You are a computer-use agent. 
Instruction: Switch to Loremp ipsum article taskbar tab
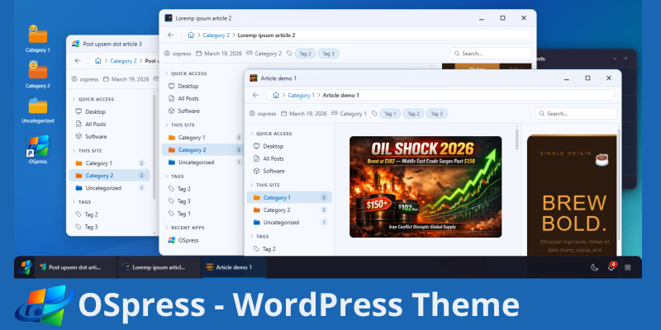click(159, 267)
